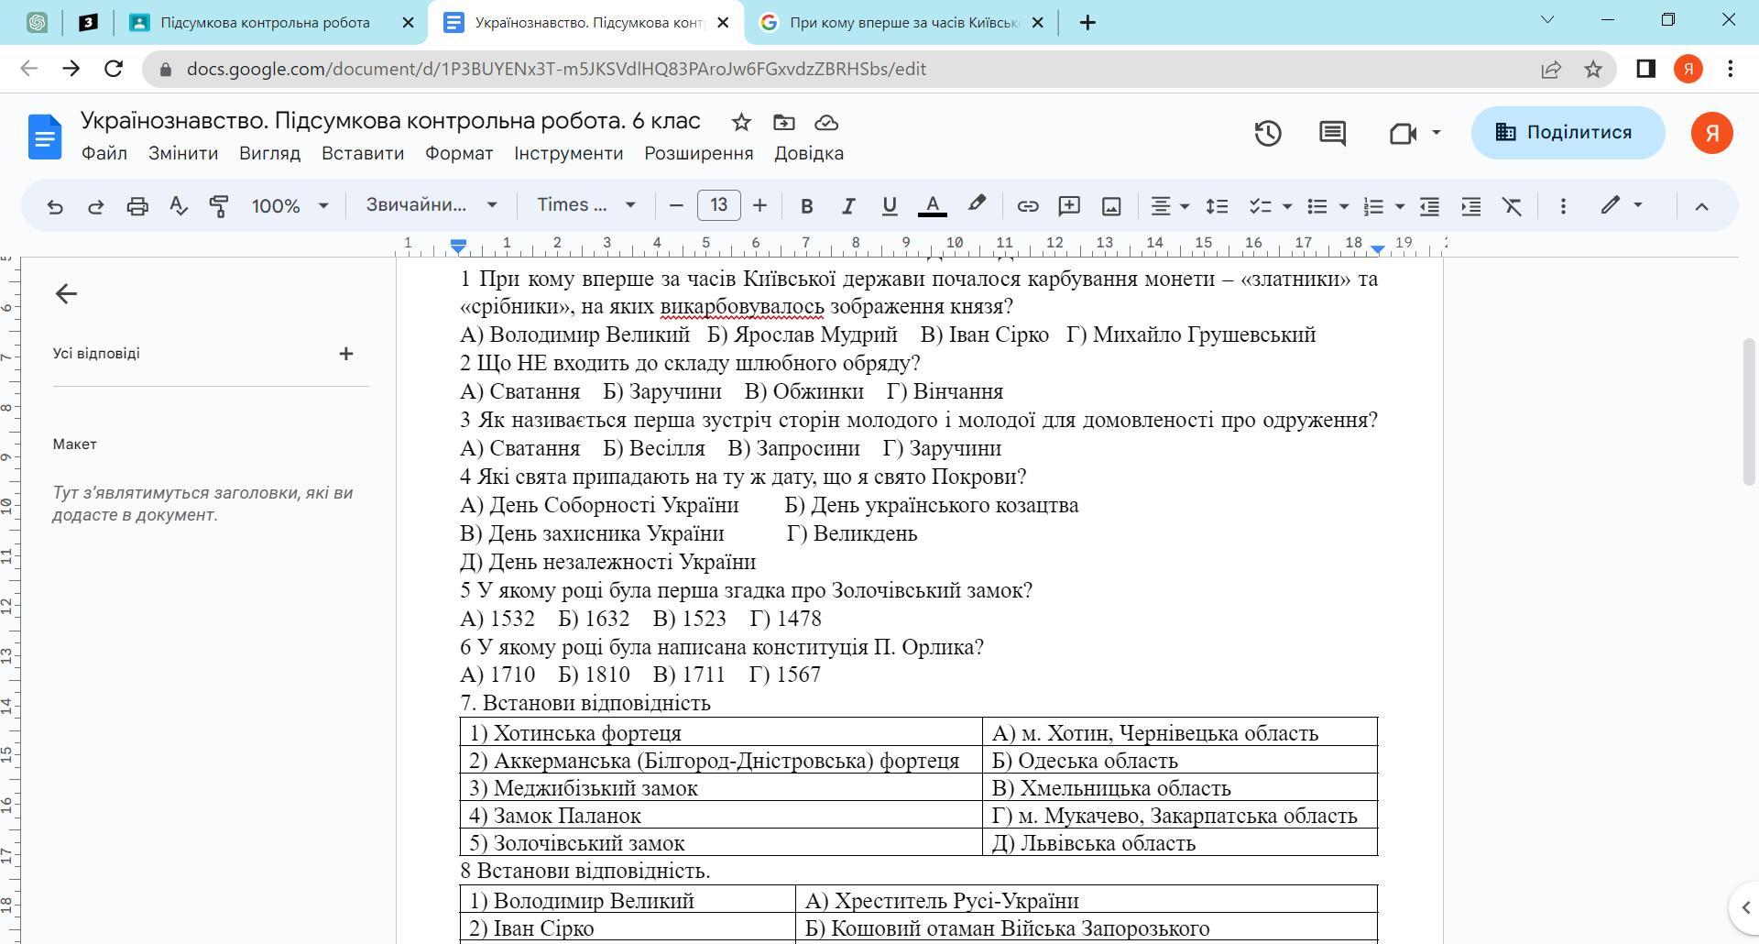Open the Змінити menu
1759x944 pixels.
pyautogui.click(x=183, y=154)
